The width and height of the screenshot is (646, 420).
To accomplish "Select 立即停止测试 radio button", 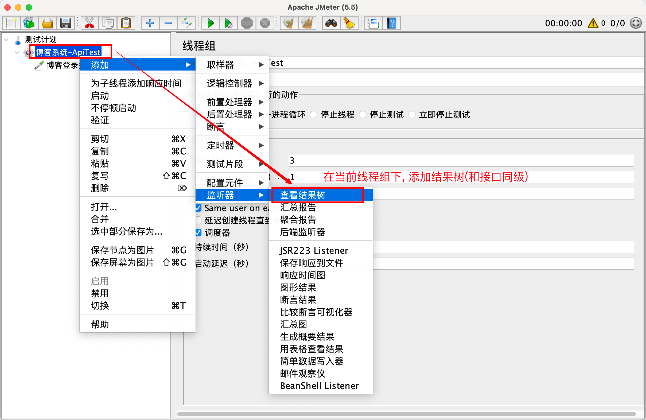I will (x=412, y=115).
